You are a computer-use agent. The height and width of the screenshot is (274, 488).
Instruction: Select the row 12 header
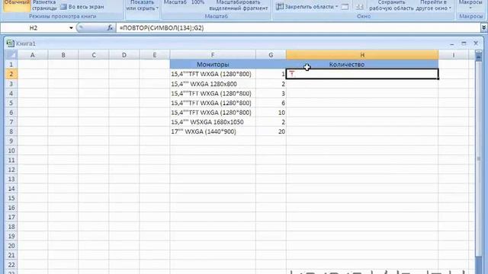(11, 170)
